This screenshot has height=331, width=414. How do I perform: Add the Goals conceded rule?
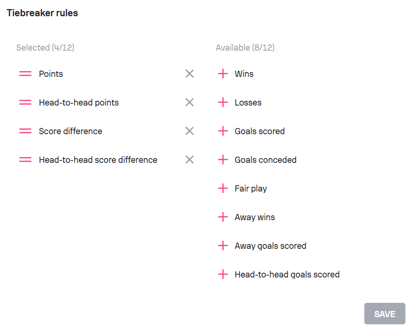pyautogui.click(x=223, y=160)
